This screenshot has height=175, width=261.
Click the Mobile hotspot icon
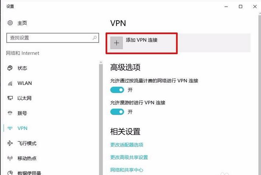(x=10, y=158)
